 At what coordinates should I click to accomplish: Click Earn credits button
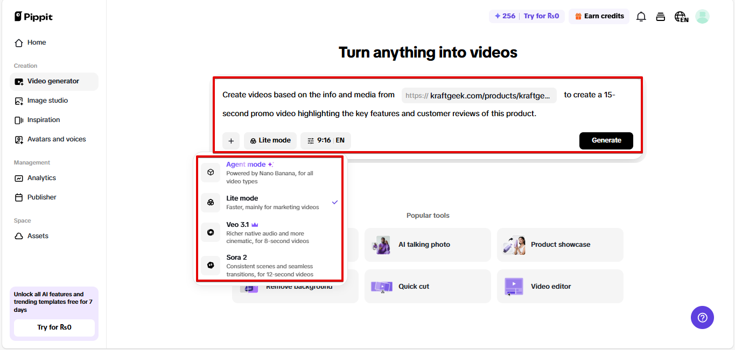599,17
